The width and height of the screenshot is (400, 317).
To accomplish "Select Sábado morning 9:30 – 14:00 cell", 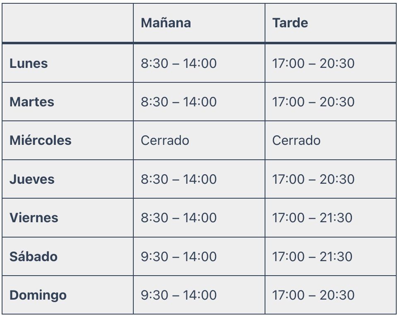I will 178,256.
